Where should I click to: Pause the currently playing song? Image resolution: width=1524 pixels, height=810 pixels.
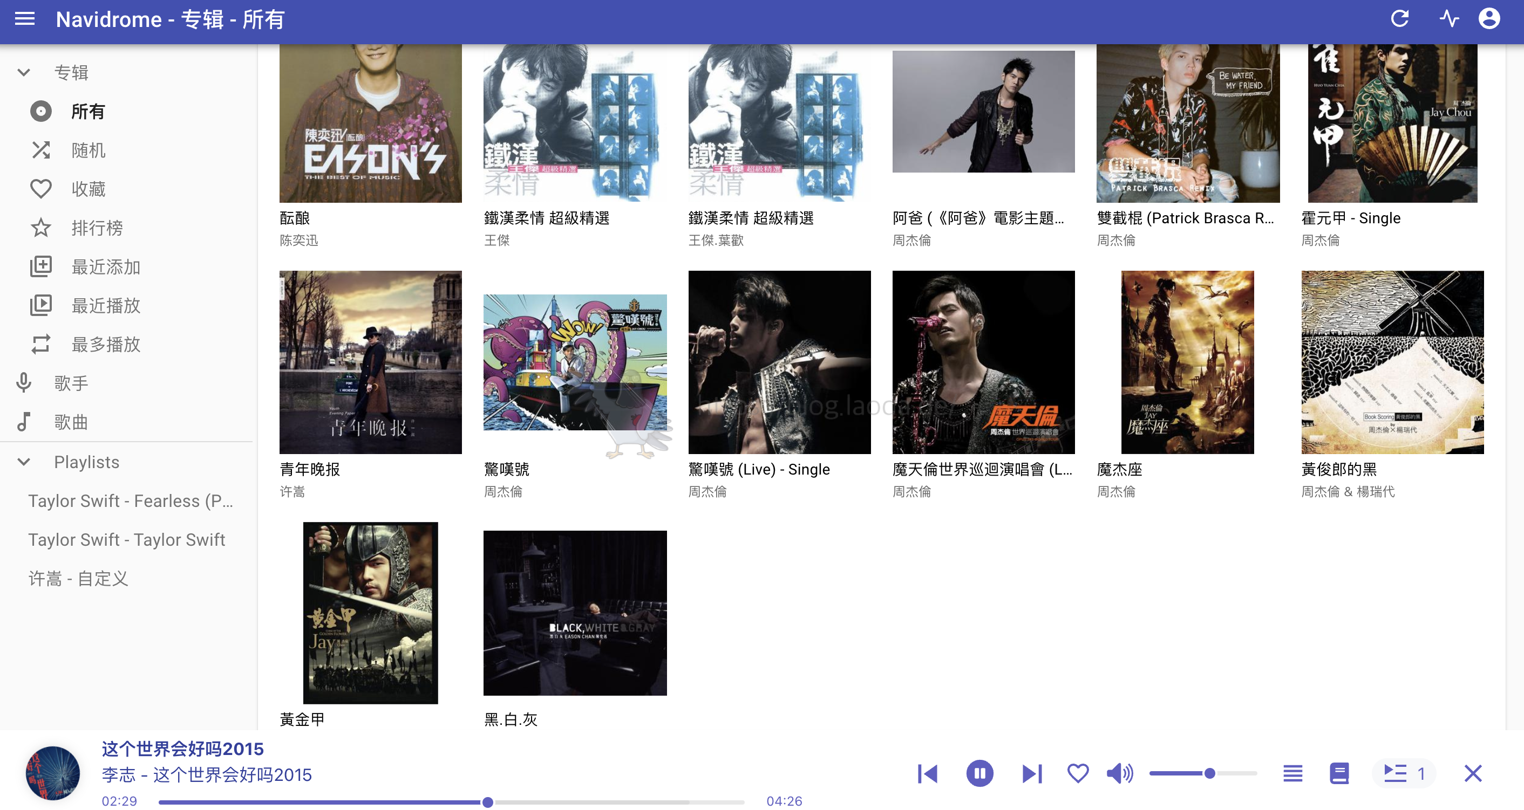coord(979,773)
